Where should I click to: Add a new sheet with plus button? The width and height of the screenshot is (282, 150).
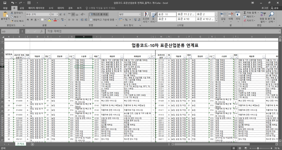[32, 144]
